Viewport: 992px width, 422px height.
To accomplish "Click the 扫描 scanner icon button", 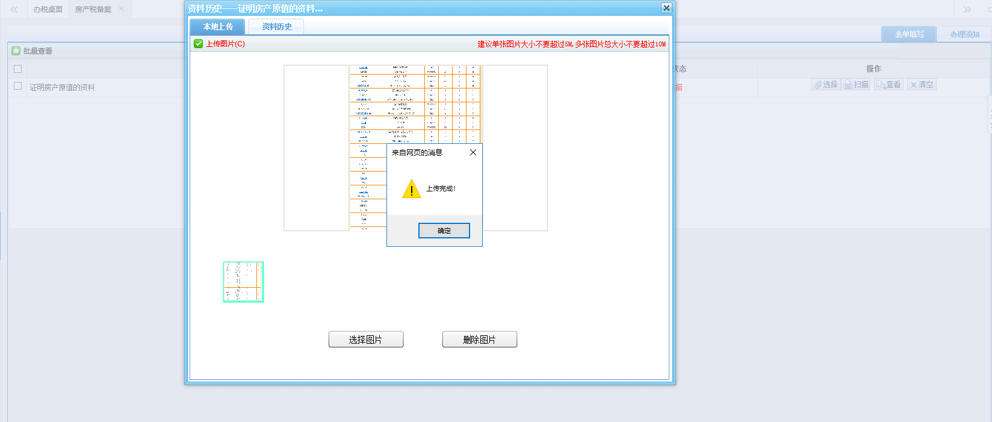I will tap(856, 85).
